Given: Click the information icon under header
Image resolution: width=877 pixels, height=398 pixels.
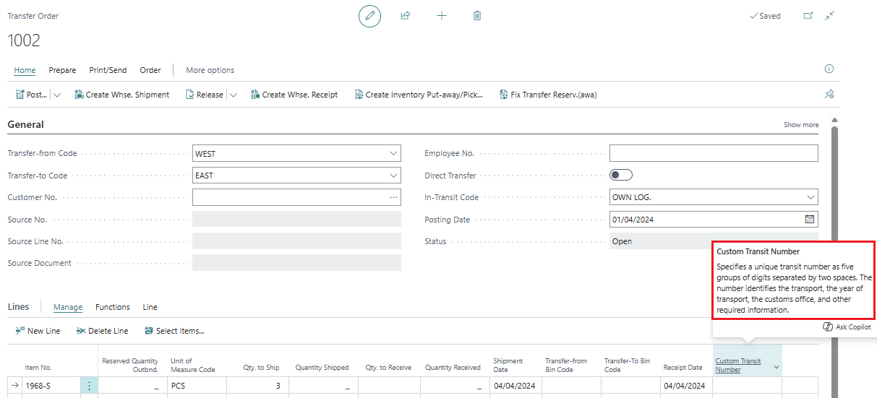Looking at the screenshot, I should tap(829, 69).
